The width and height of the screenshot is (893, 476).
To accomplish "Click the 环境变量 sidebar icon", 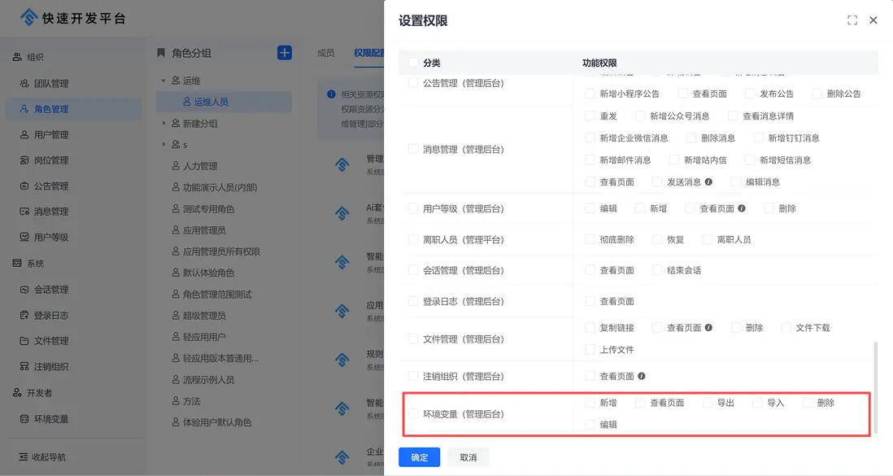I will (x=24, y=419).
